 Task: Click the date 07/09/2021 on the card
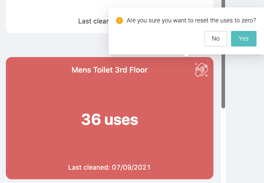131,167
